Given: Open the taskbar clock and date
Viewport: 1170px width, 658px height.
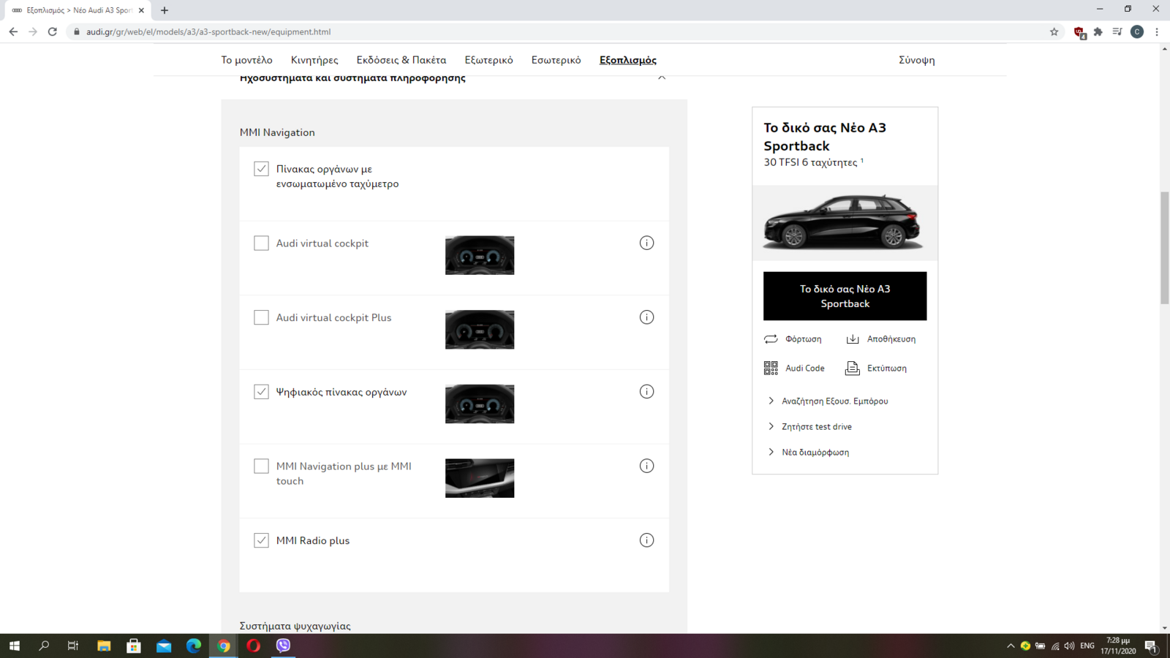Looking at the screenshot, I should (x=1118, y=646).
